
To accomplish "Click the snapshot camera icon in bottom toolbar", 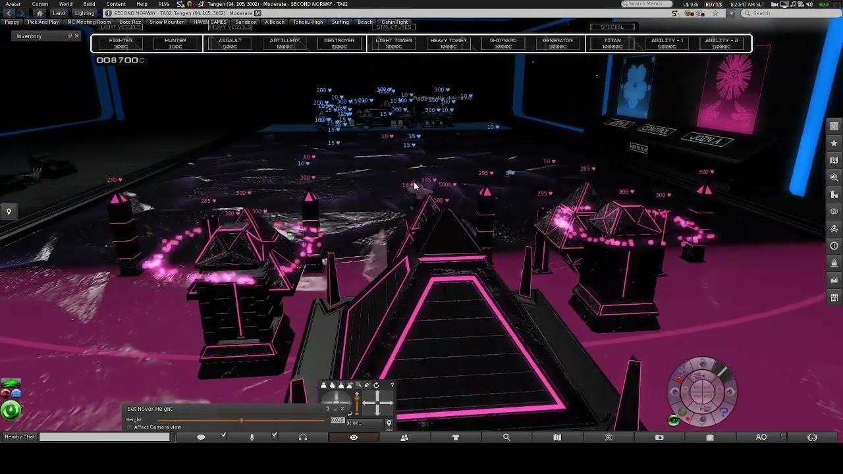I will [x=659, y=437].
